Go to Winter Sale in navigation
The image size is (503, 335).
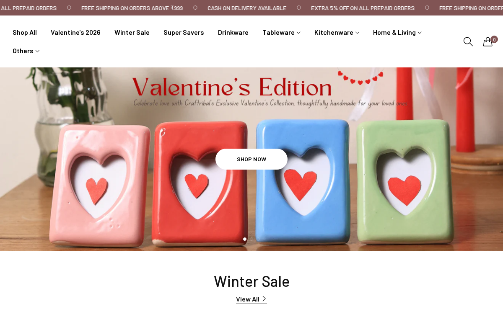(132, 32)
